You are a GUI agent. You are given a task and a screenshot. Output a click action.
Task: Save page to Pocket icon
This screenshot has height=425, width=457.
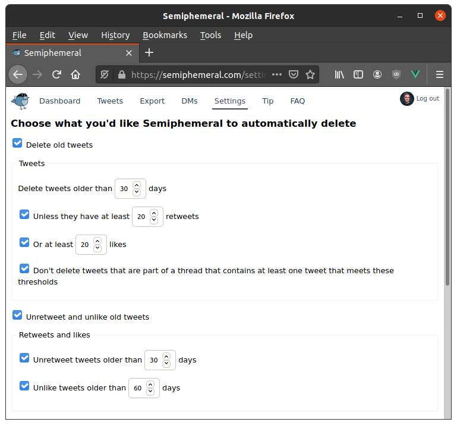coord(293,74)
